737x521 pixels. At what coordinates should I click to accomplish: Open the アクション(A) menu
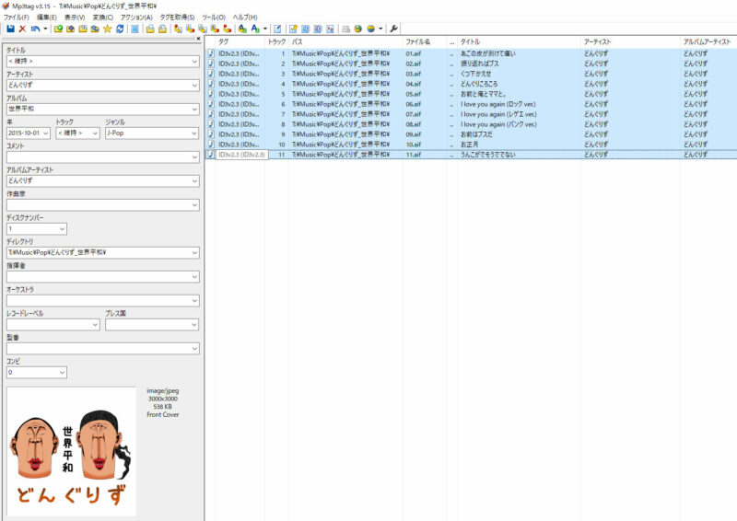click(136, 17)
